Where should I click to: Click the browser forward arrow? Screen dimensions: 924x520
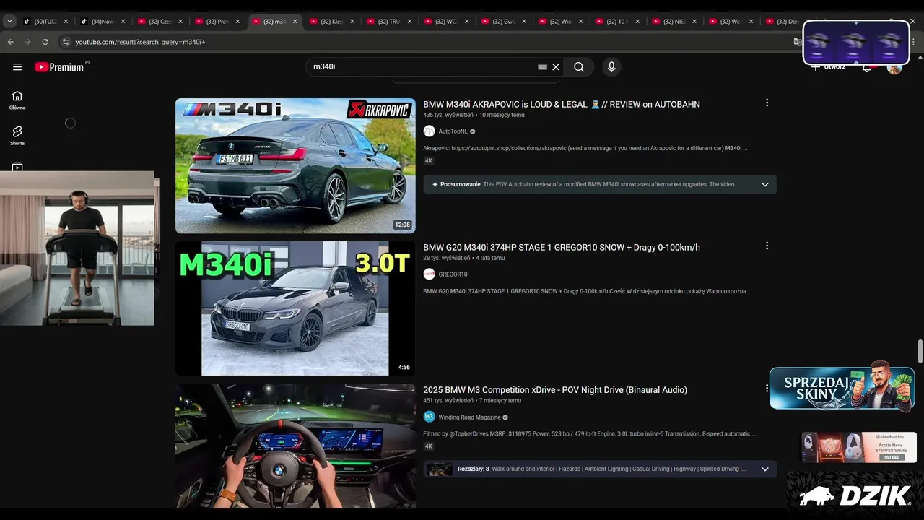(x=28, y=42)
